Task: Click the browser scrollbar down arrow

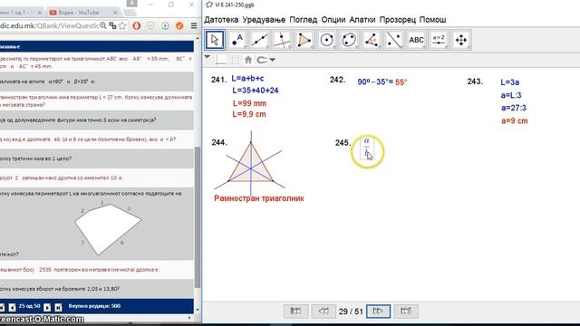Action: pos(198,310)
